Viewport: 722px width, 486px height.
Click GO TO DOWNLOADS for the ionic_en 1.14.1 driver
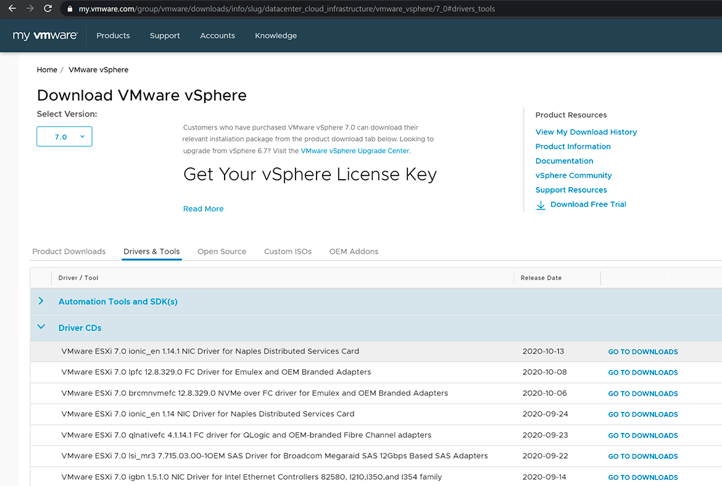point(642,351)
